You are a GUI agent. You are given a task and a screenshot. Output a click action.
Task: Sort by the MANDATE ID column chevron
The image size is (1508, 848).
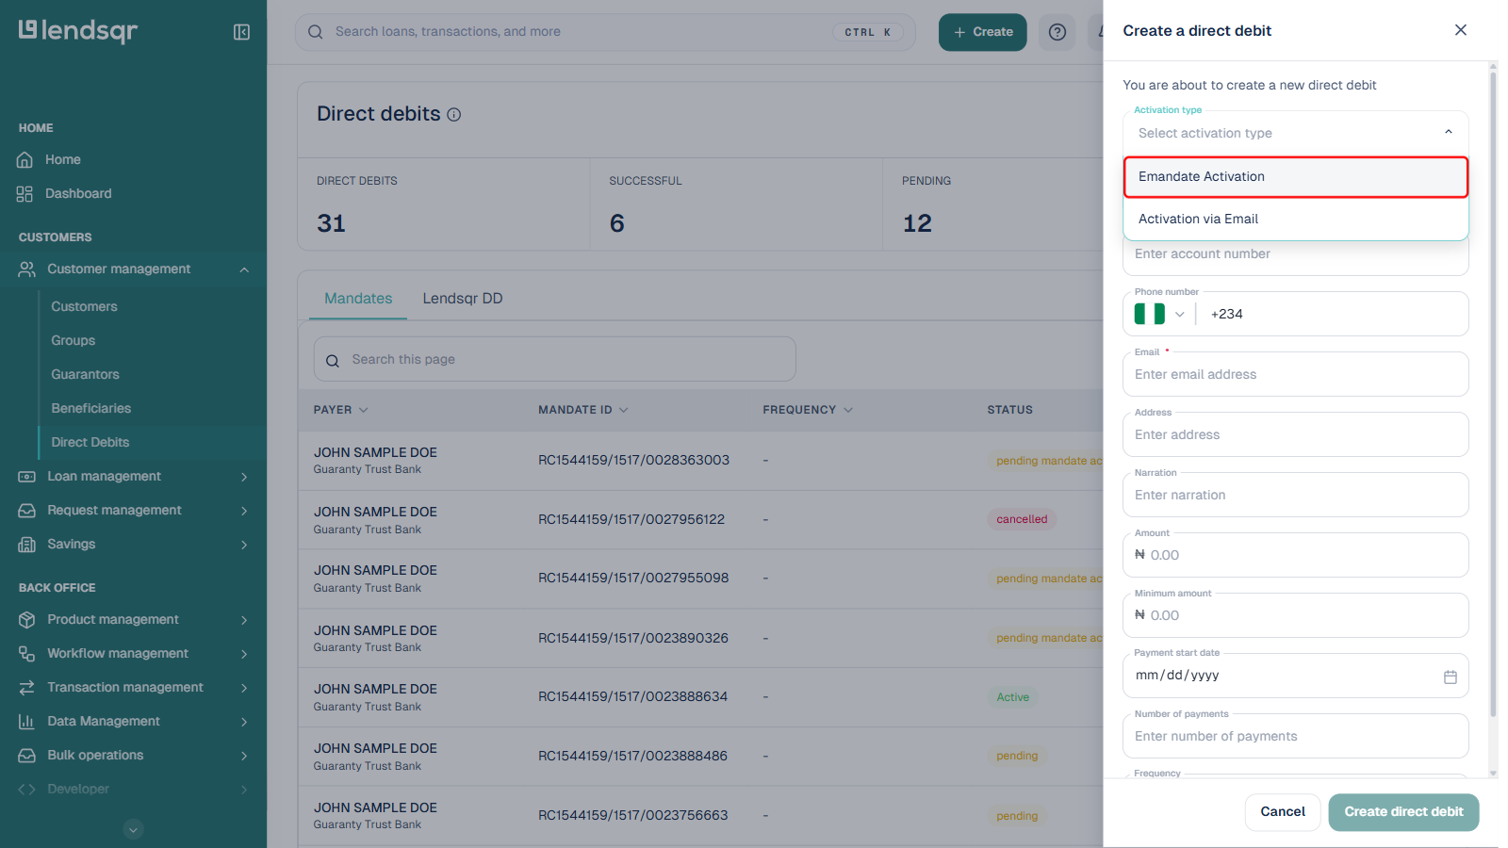[624, 410]
